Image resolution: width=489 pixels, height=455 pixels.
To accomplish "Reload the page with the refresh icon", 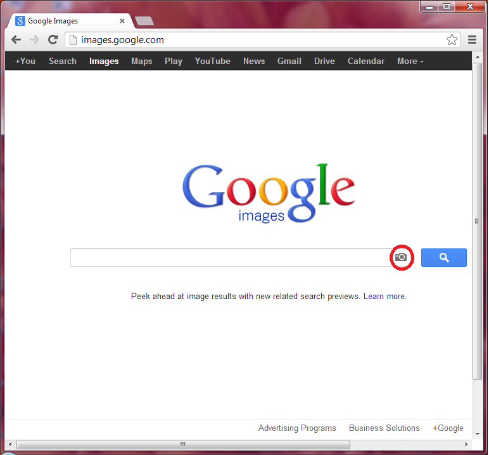I will (53, 40).
